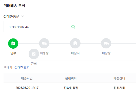This screenshot has width=136, height=96.
Task: Click the 배달중 step label
Action: [106, 53]
